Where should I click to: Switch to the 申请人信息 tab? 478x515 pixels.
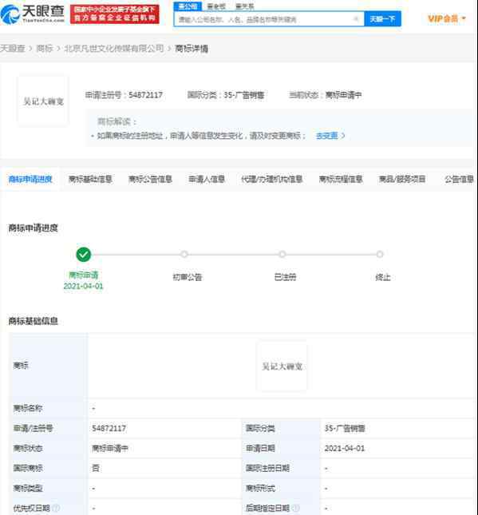207,179
